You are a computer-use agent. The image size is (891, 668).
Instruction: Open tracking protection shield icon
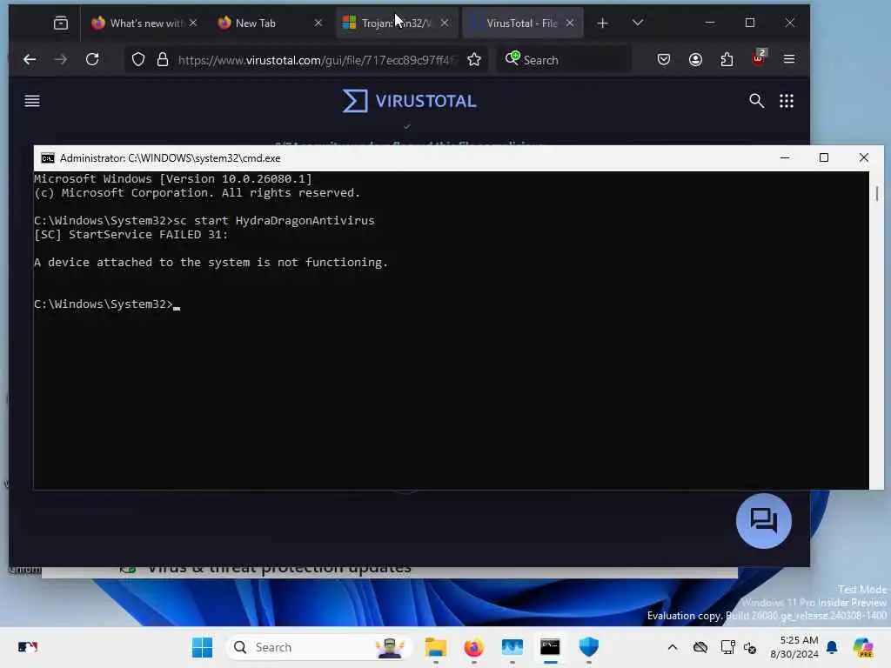138,59
